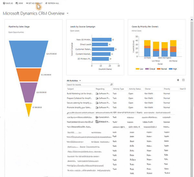Click the Cases By Priority (Per Owner) title
The image size is (194, 177).
[145, 27]
